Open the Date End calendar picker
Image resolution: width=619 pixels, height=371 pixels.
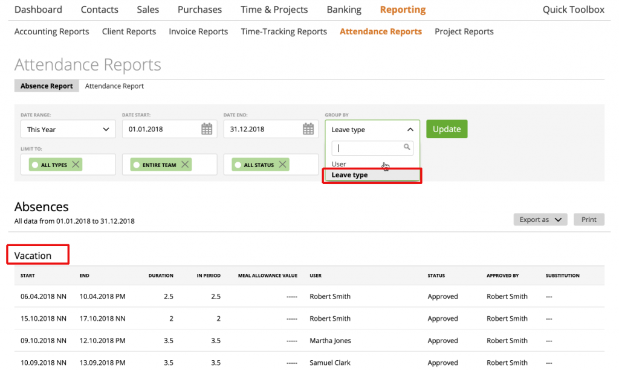pos(308,128)
